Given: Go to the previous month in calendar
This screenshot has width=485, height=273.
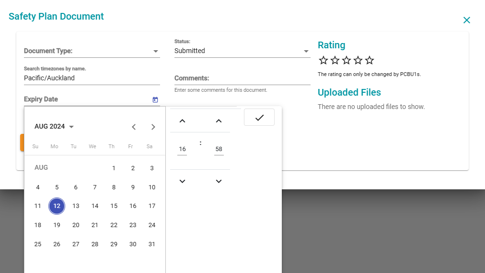Looking at the screenshot, I should pos(134,127).
